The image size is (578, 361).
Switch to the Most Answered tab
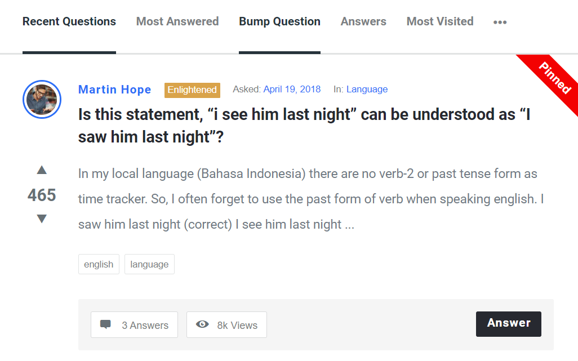(177, 21)
